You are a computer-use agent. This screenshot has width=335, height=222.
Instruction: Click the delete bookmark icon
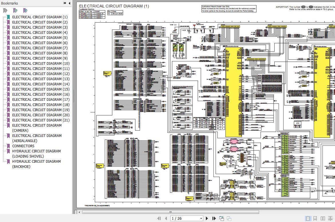(x=5, y=11)
